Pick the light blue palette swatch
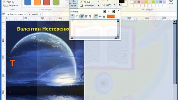 click(157, 2)
